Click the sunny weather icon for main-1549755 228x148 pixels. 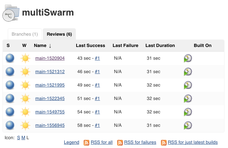tap(25, 112)
